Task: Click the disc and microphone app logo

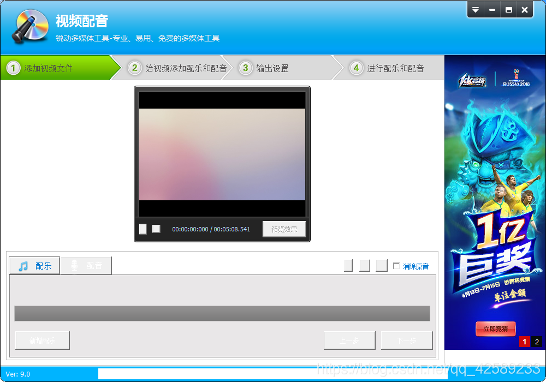Action: pos(30,26)
